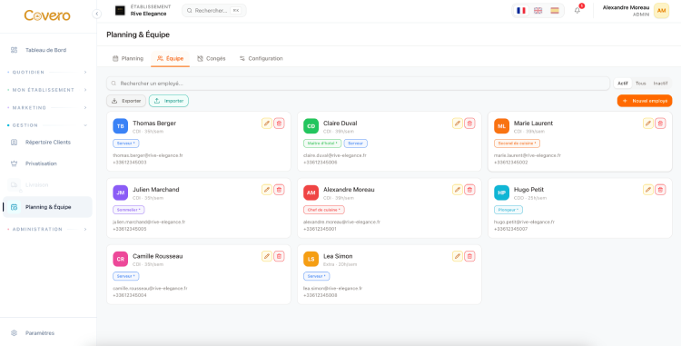Switch language to French flag

(x=521, y=10)
